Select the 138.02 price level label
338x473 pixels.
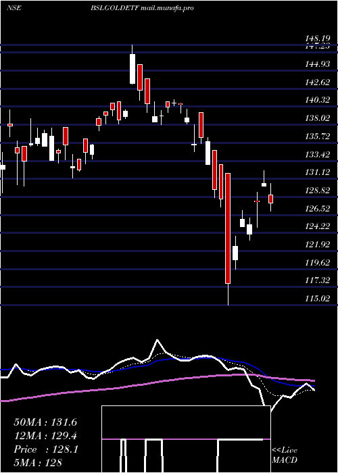pos(317,118)
